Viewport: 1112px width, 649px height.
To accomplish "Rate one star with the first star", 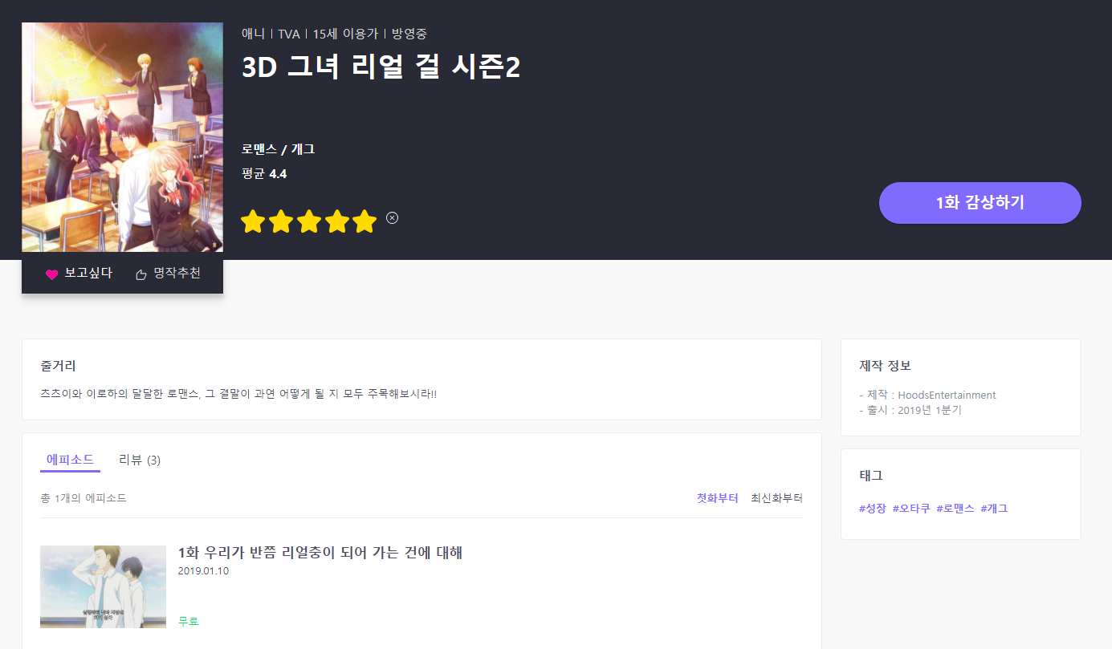I will click(253, 221).
